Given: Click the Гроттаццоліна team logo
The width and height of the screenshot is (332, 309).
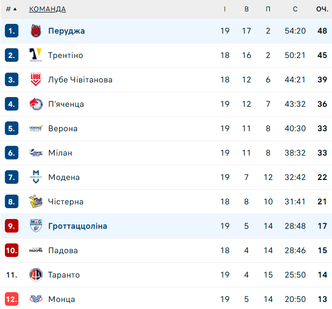Looking at the screenshot, I should pyautogui.click(x=36, y=226).
